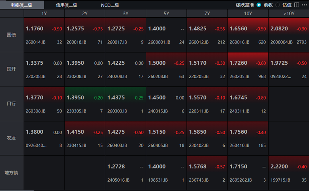The width and height of the screenshot is (309, 191).
Task: Click the 5Y column header
Action: coord(166,14)
